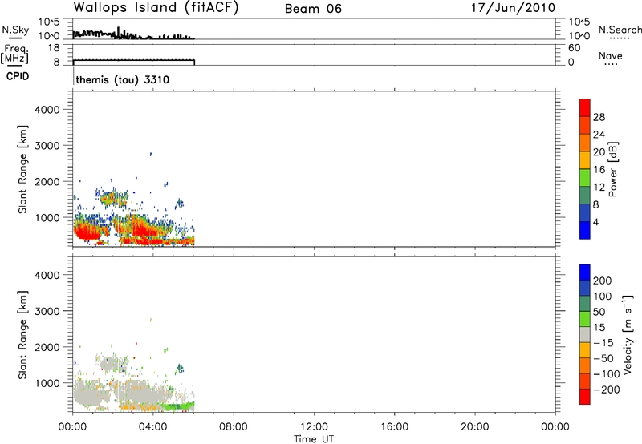642x444 pixels.
Task: Click the 'Time UT' axis title
Action: [x=314, y=439]
